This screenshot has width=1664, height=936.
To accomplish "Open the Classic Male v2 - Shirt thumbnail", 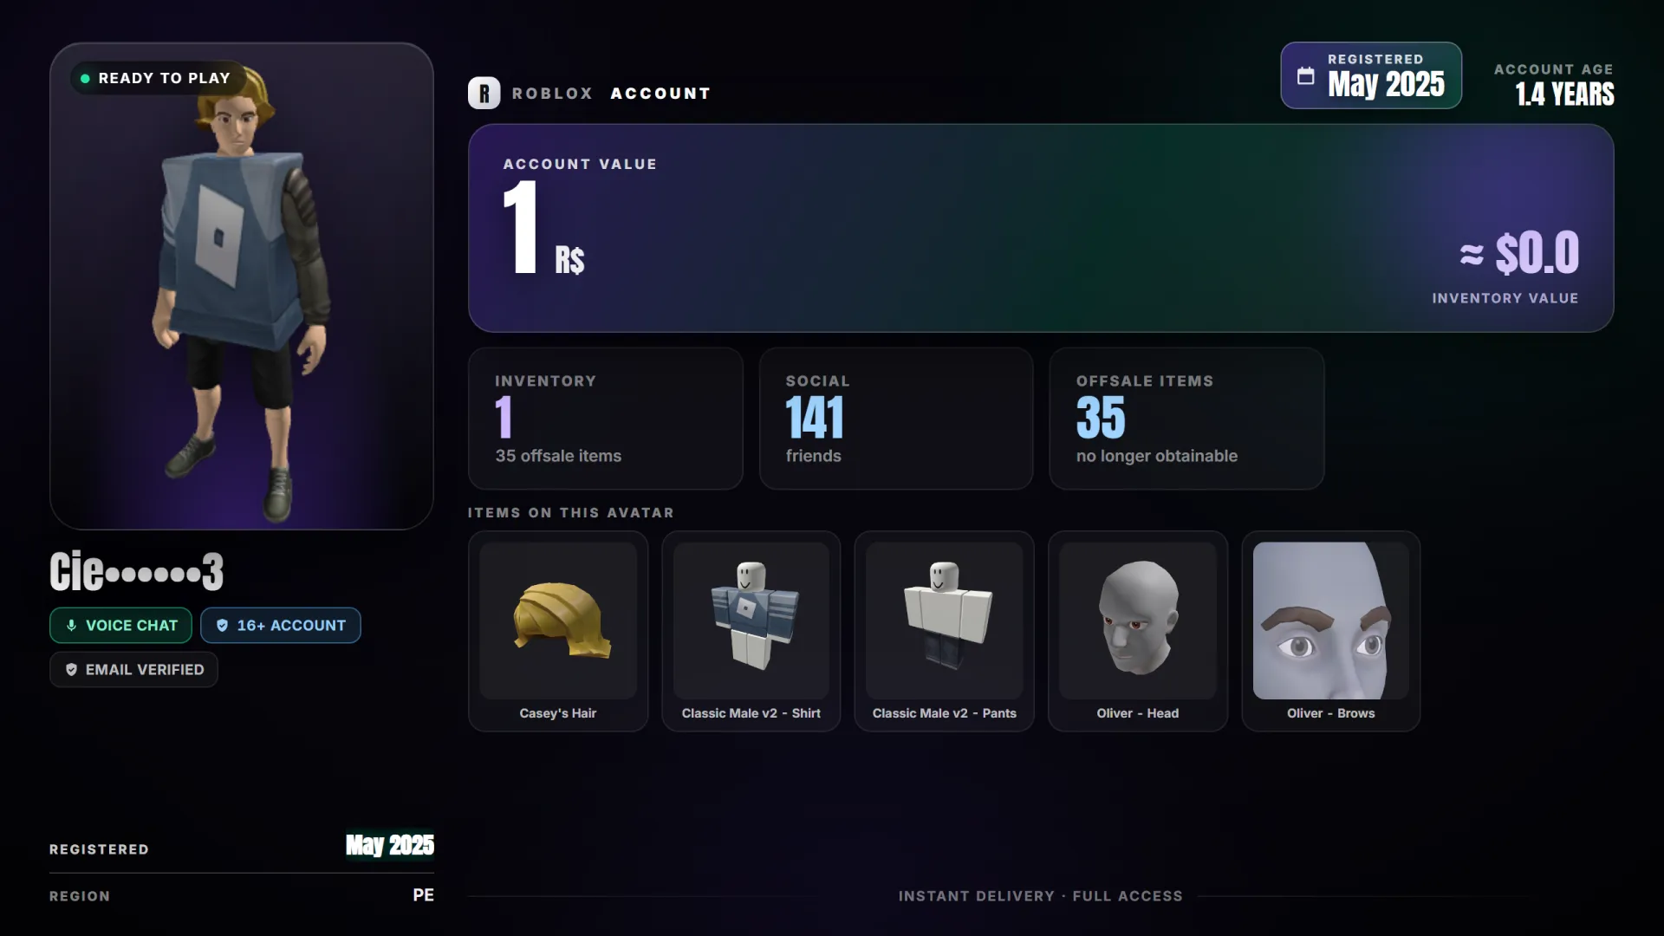I will click(x=751, y=621).
